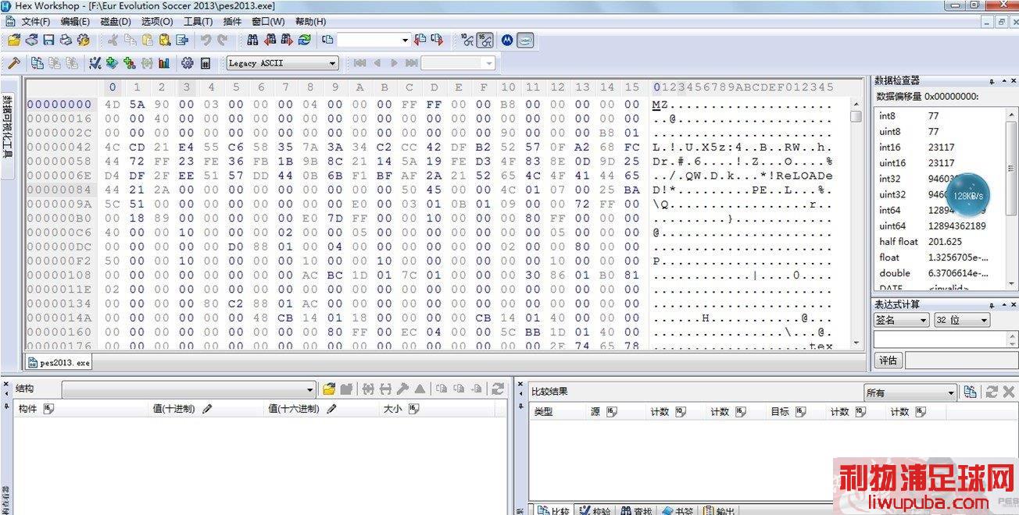Click the checksum checkmark icon

(x=95, y=63)
